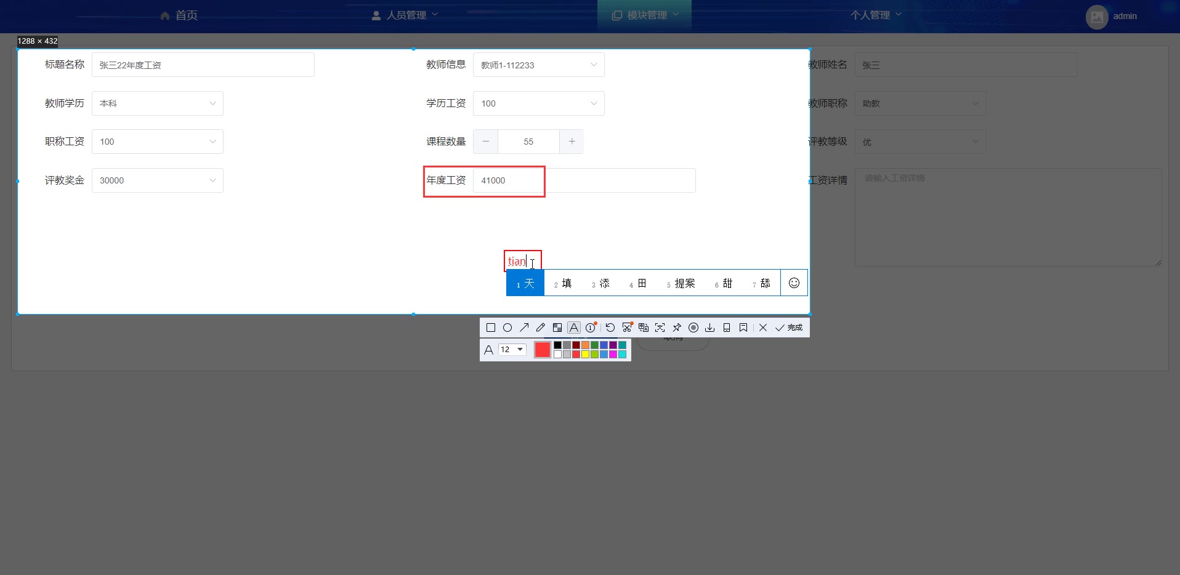The image size is (1180, 575).
Task: Click the 标题名称 input field
Action: [x=203, y=65]
